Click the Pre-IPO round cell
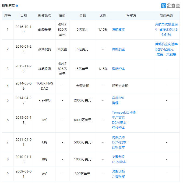 pyautogui.click(x=44, y=100)
